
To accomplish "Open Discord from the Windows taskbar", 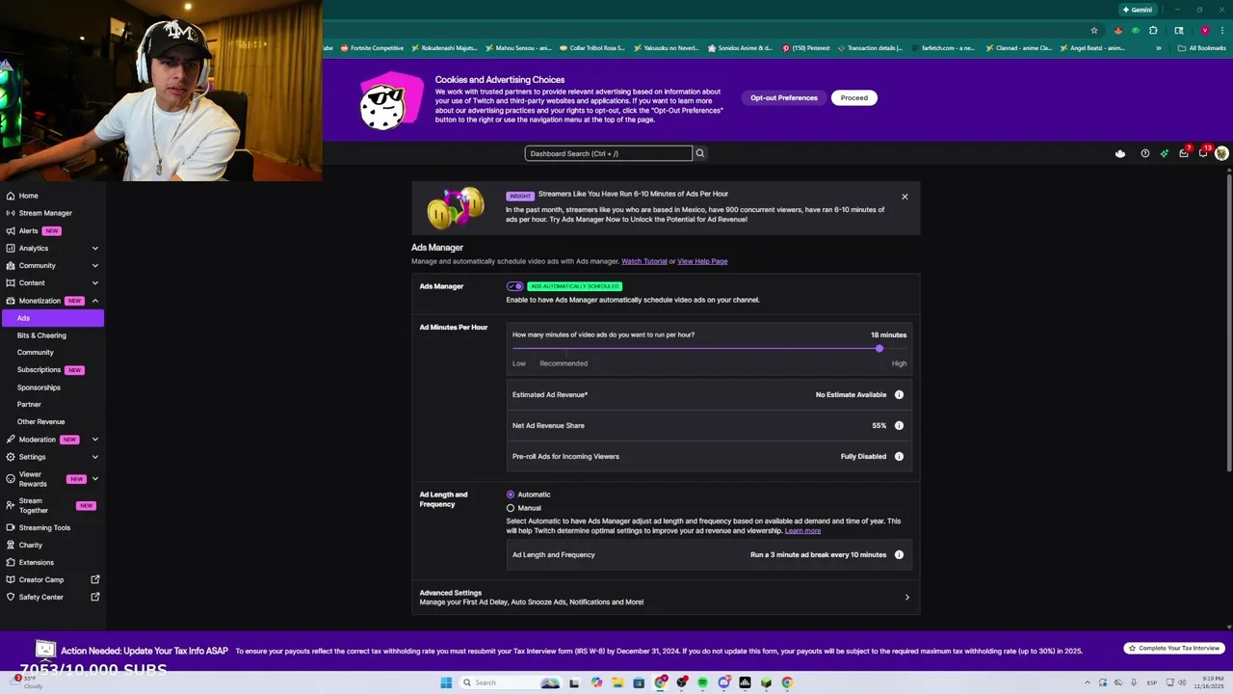I will (723, 682).
